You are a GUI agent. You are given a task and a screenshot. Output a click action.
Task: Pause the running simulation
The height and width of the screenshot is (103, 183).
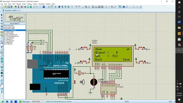(11, 102)
